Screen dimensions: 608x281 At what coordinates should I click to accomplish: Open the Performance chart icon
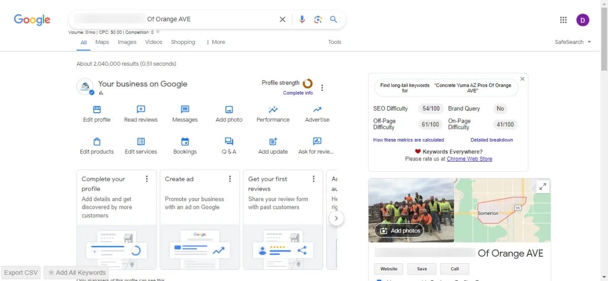click(x=273, y=110)
